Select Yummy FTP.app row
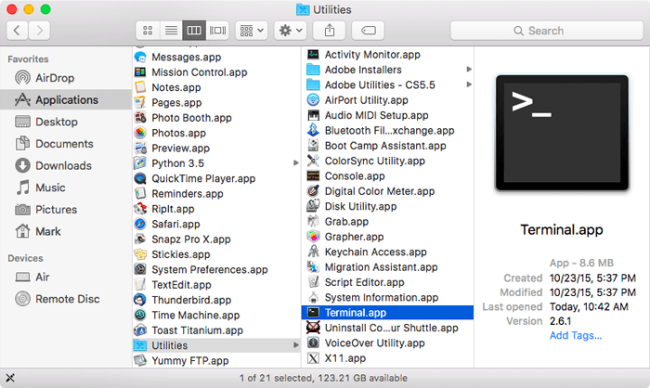Image resolution: width=650 pixels, height=388 pixels. tap(216, 361)
